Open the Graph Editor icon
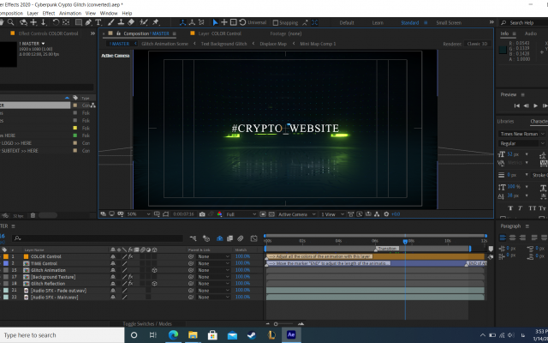The image size is (548, 343). click(x=254, y=238)
